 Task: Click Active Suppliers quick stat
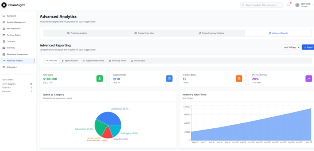pos(17,84)
